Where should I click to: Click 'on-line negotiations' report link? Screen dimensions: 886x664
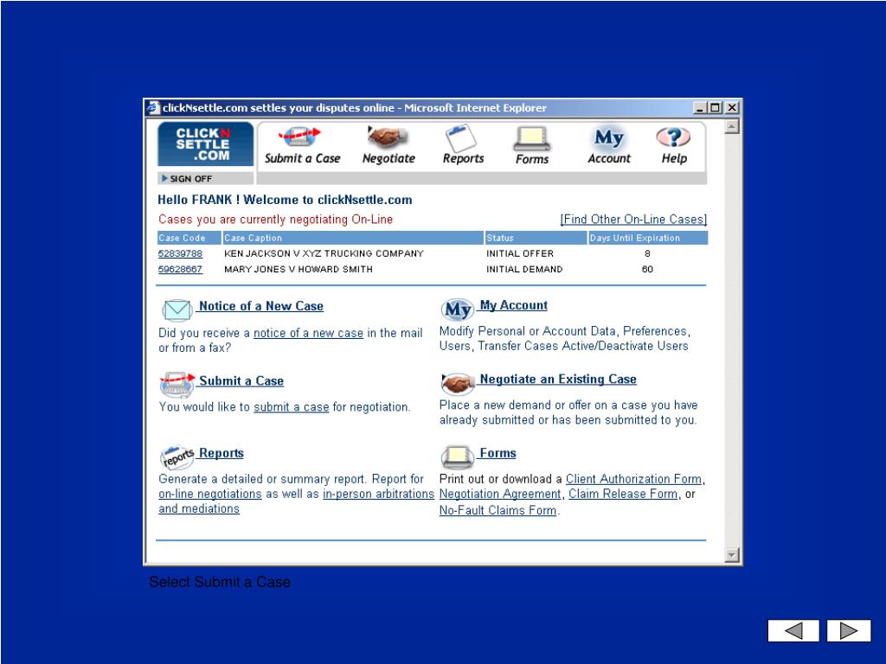pyautogui.click(x=209, y=494)
